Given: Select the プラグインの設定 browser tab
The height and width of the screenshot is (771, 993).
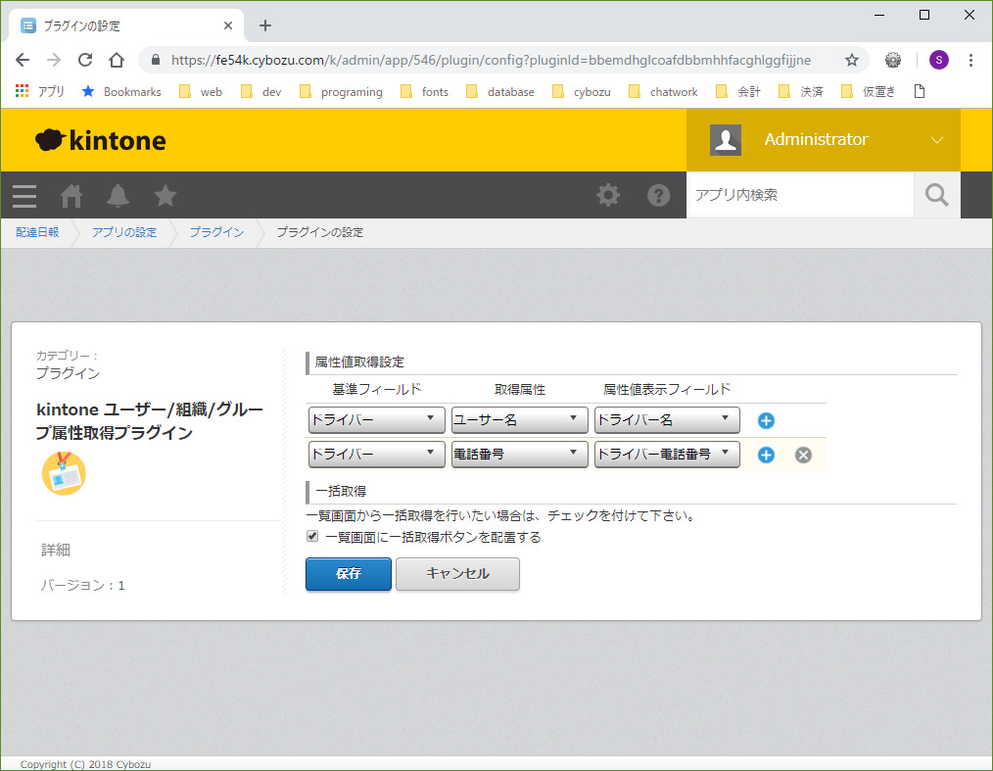Looking at the screenshot, I should 126,26.
